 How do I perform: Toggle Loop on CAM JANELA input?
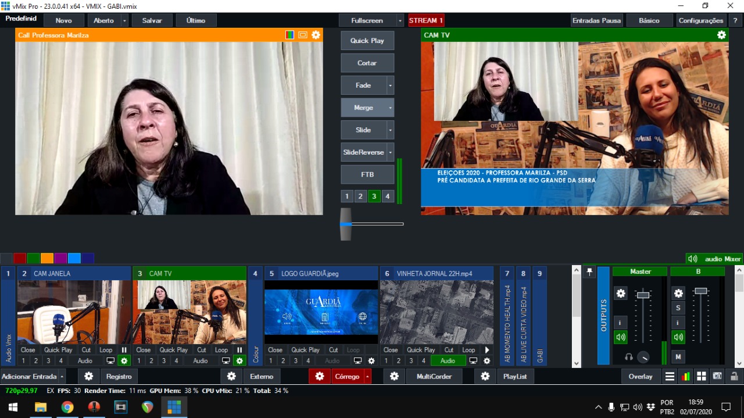106,350
